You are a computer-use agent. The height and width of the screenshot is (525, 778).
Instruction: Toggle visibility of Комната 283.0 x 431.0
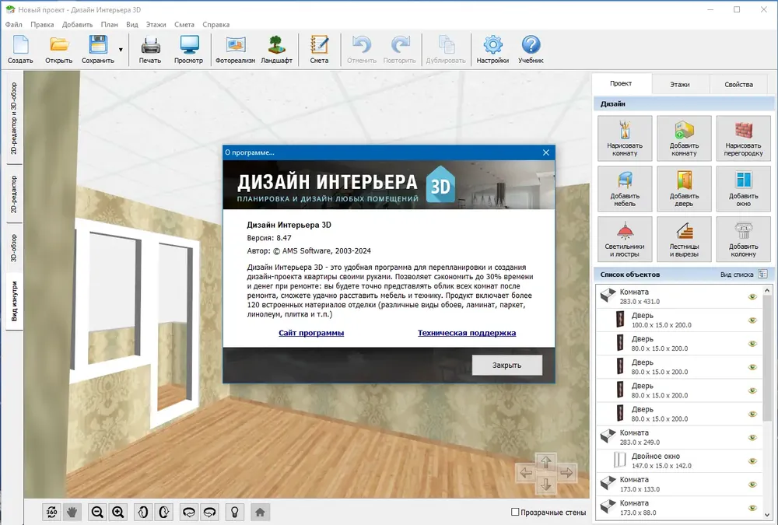[752, 297]
